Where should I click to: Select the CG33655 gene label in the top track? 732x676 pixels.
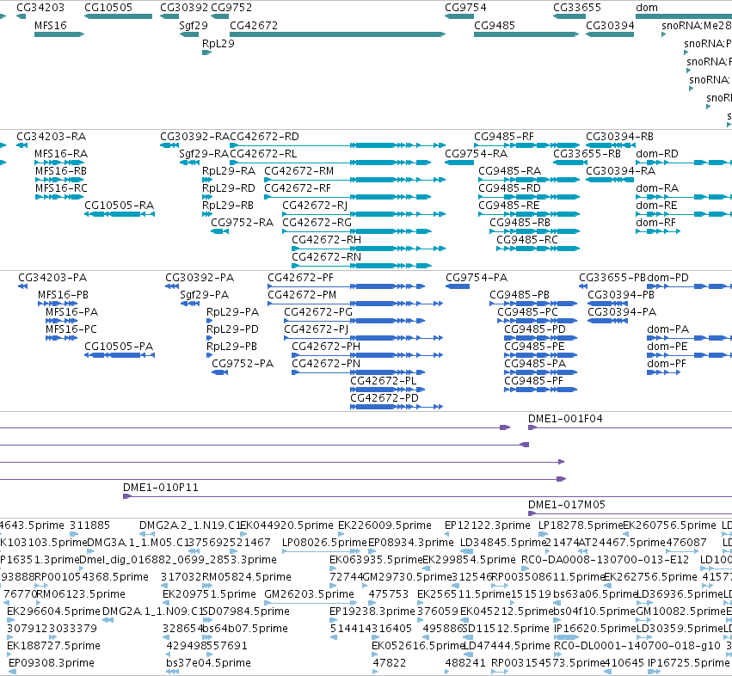click(577, 8)
